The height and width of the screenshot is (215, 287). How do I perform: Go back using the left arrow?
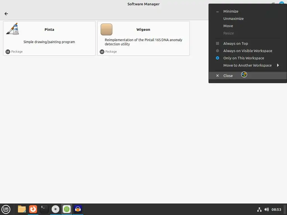pyautogui.click(x=6, y=14)
